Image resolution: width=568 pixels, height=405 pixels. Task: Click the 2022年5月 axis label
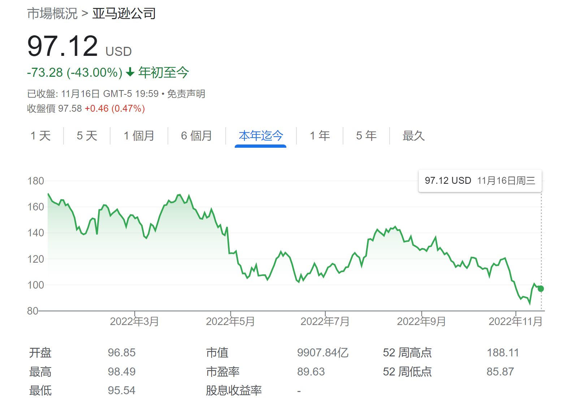[230, 321]
